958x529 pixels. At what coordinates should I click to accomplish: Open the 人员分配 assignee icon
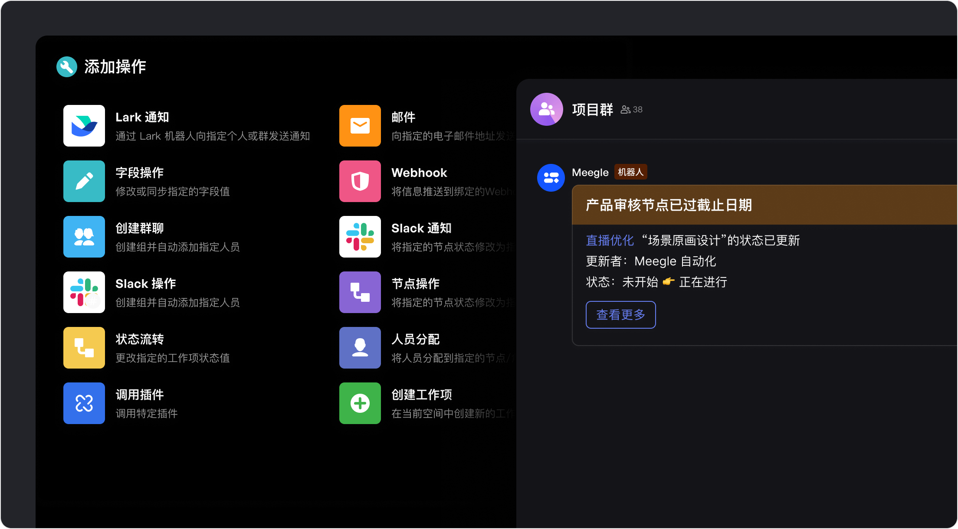[360, 348]
